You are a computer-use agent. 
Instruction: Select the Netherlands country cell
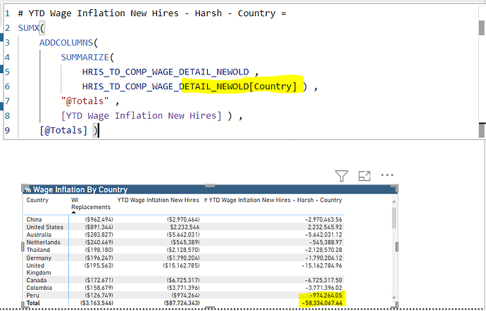click(44, 242)
